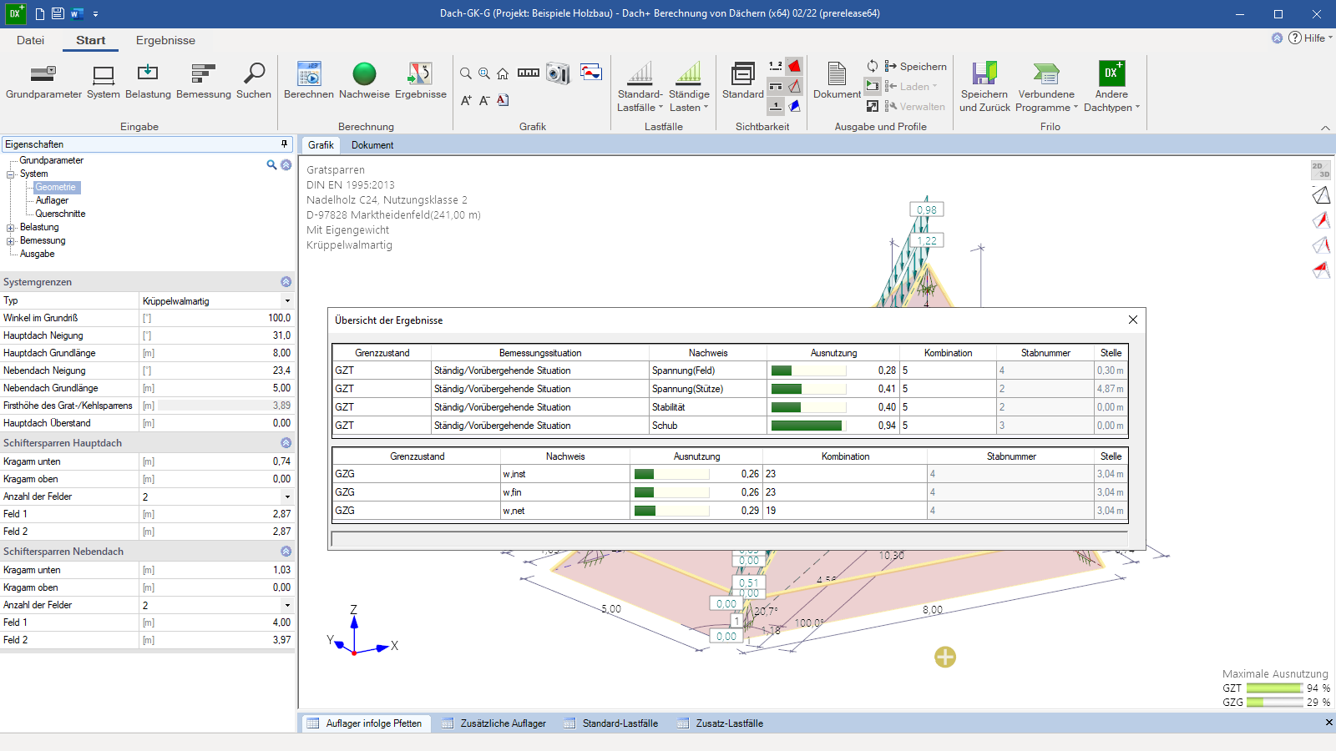The height and width of the screenshot is (751, 1336).
Task: Open the Grundparameter ribbon tool
Action: [x=43, y=81]
